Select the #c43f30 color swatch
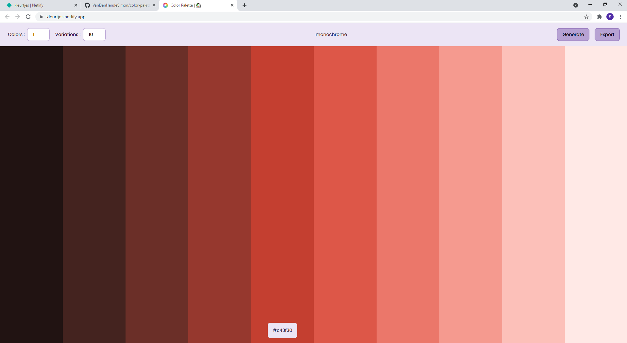This screenshot has width=627, height=343. (282, 330)
